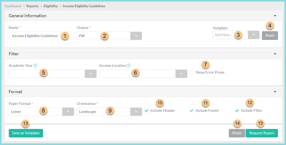The height and width of the screenshot is (145, 286).
Task: Toggle Show Error Prone checkbox
Action: tap(191, 73)
